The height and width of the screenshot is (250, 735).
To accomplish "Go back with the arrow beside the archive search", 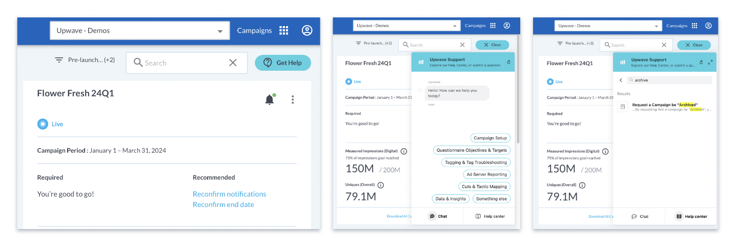I will coord(621,80).
